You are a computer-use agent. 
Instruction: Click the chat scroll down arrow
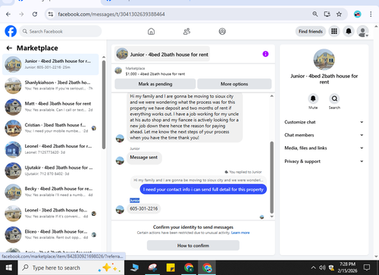click(x=272, y=217)
